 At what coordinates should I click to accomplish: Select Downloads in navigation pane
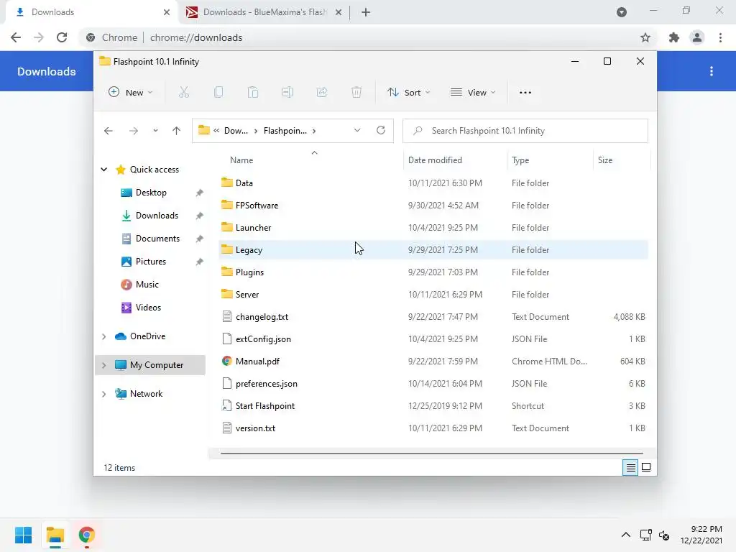[157, 216]
